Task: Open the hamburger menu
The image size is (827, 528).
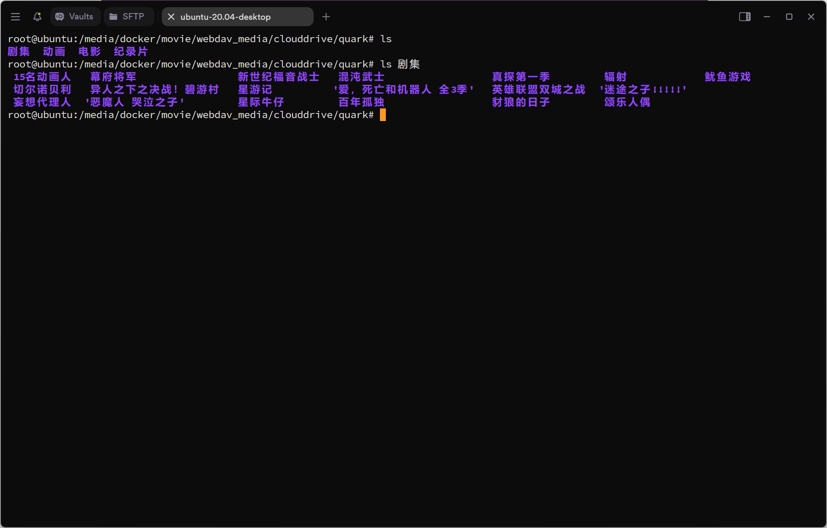Action: (x=15, y=17)
